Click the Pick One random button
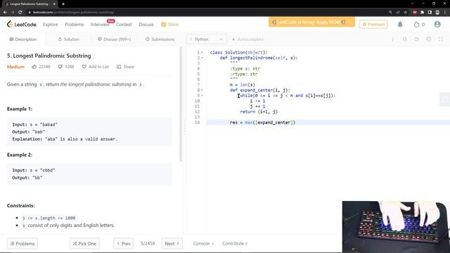The height and width of the screenshot is (253, 450). tap(84, 244)
